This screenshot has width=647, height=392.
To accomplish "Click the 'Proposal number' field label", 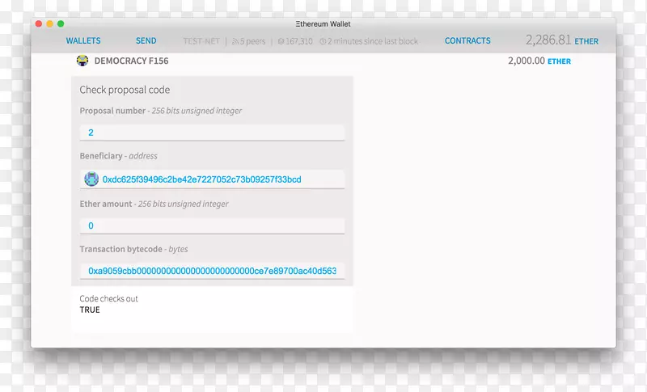I will 112,111.
